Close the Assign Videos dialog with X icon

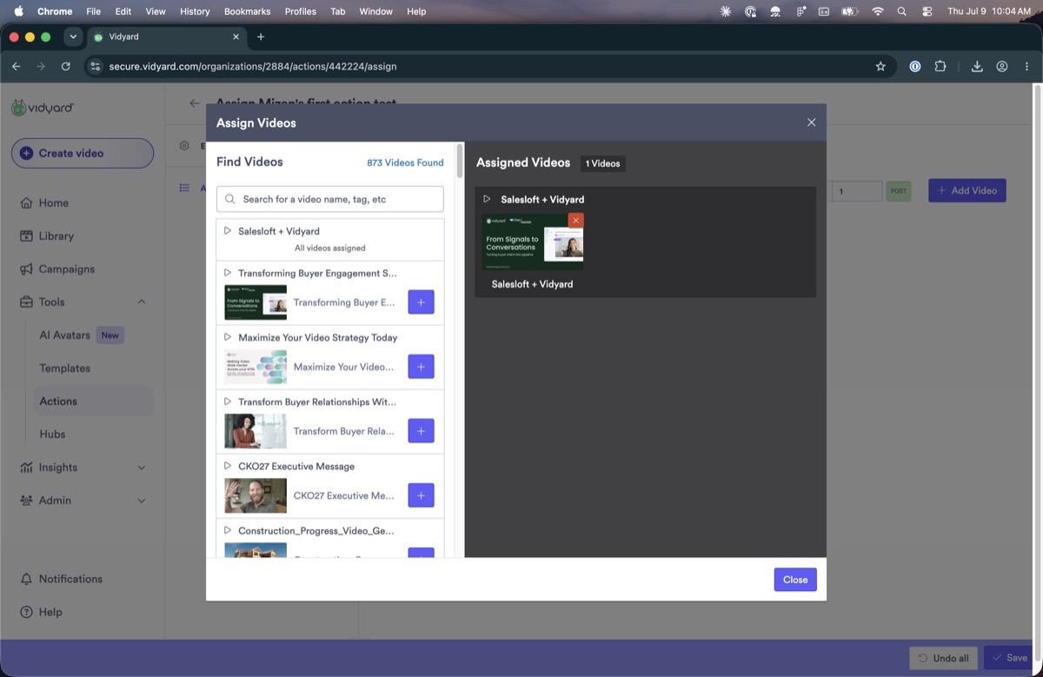811,123
